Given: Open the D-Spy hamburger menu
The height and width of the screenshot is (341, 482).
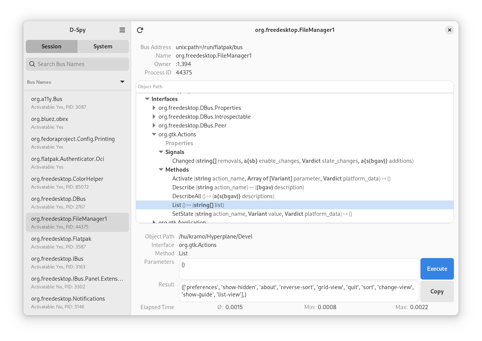Looking at the screenshot, I should 122,30.
